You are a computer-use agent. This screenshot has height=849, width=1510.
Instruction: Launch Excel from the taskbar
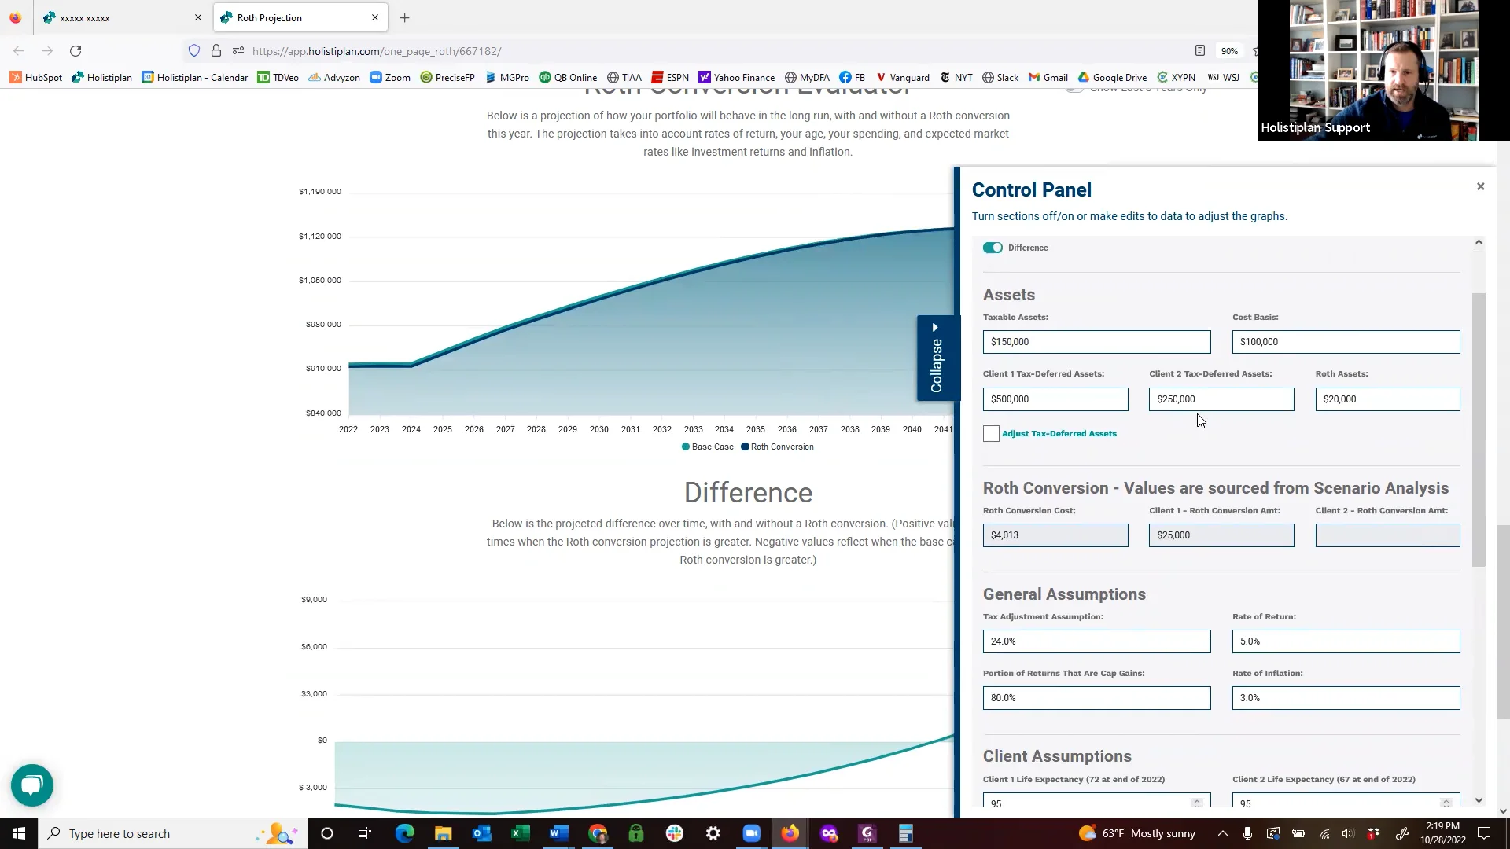point(520,833)
